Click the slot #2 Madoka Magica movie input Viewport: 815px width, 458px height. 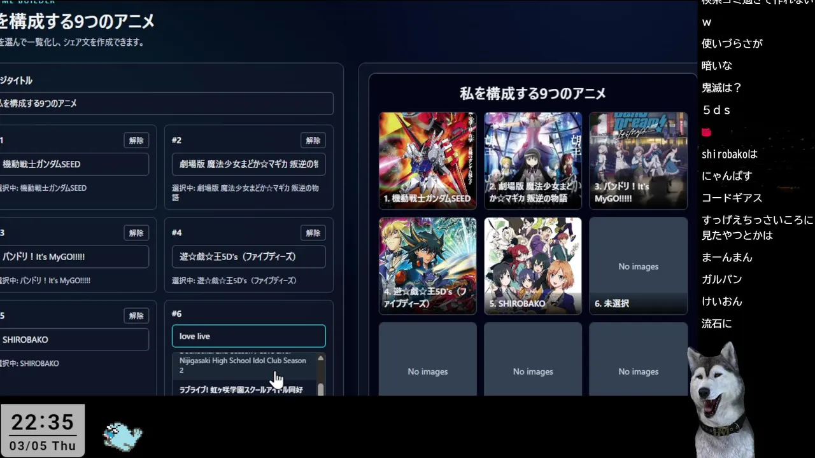click(248, 164)
